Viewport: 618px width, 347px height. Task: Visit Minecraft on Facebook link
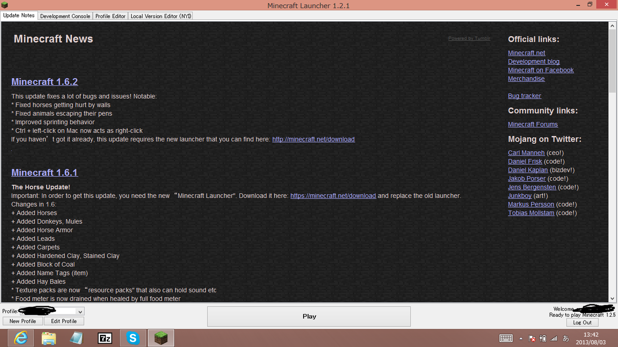click(x=541, y=70)
